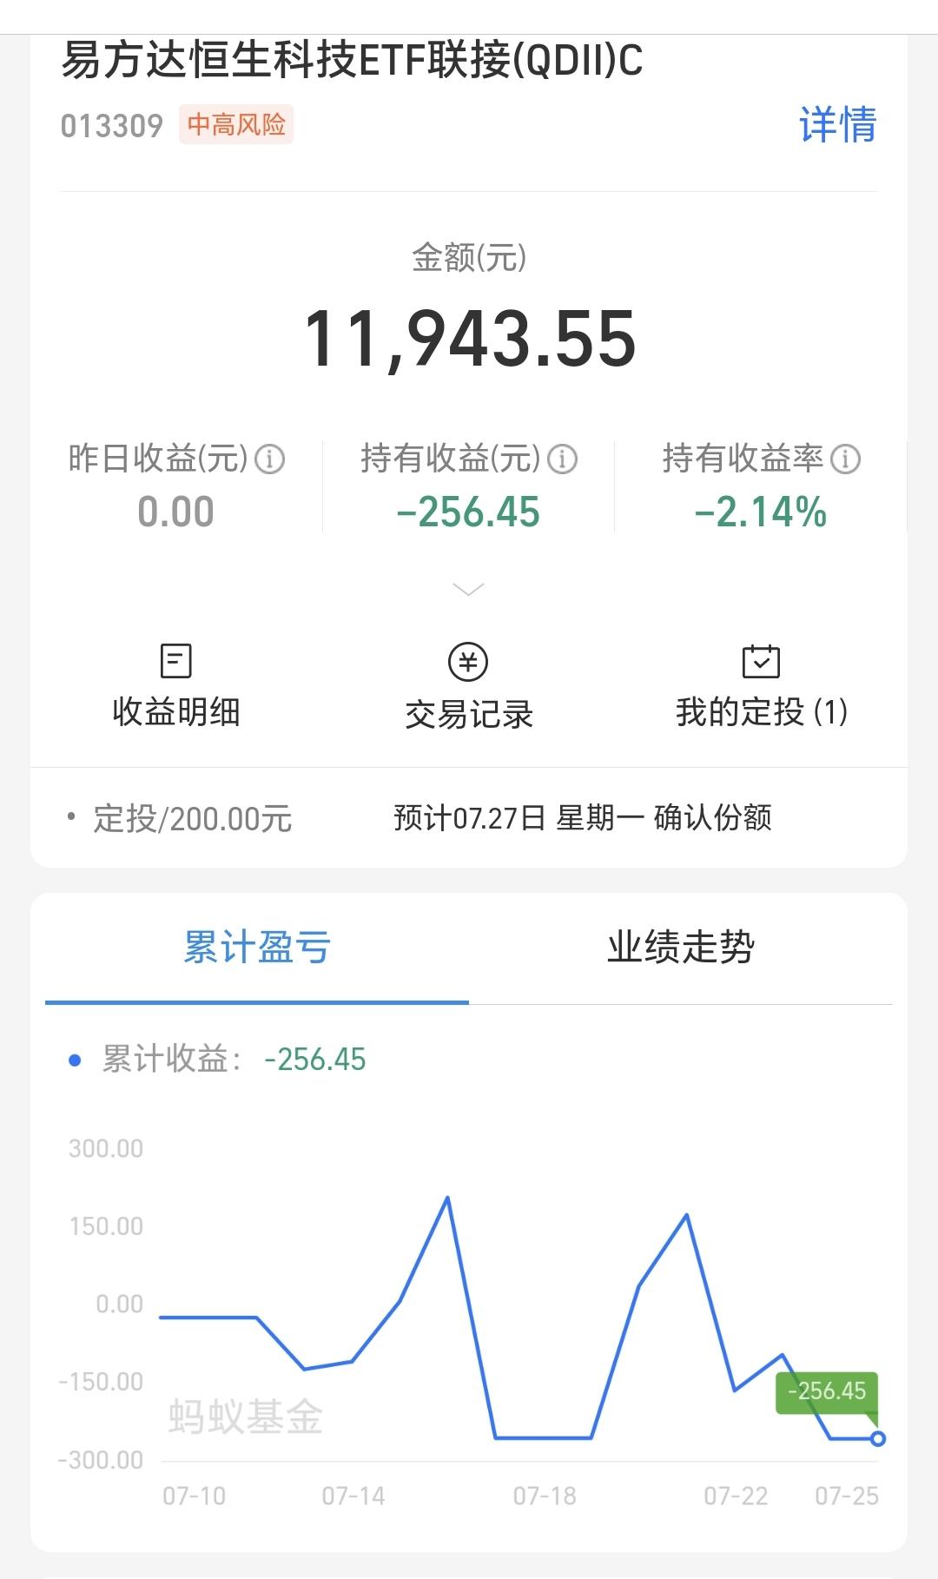Select the chart endpoint marker on 07-25
The image size is (938, 1579).
tap(878, 1438)
